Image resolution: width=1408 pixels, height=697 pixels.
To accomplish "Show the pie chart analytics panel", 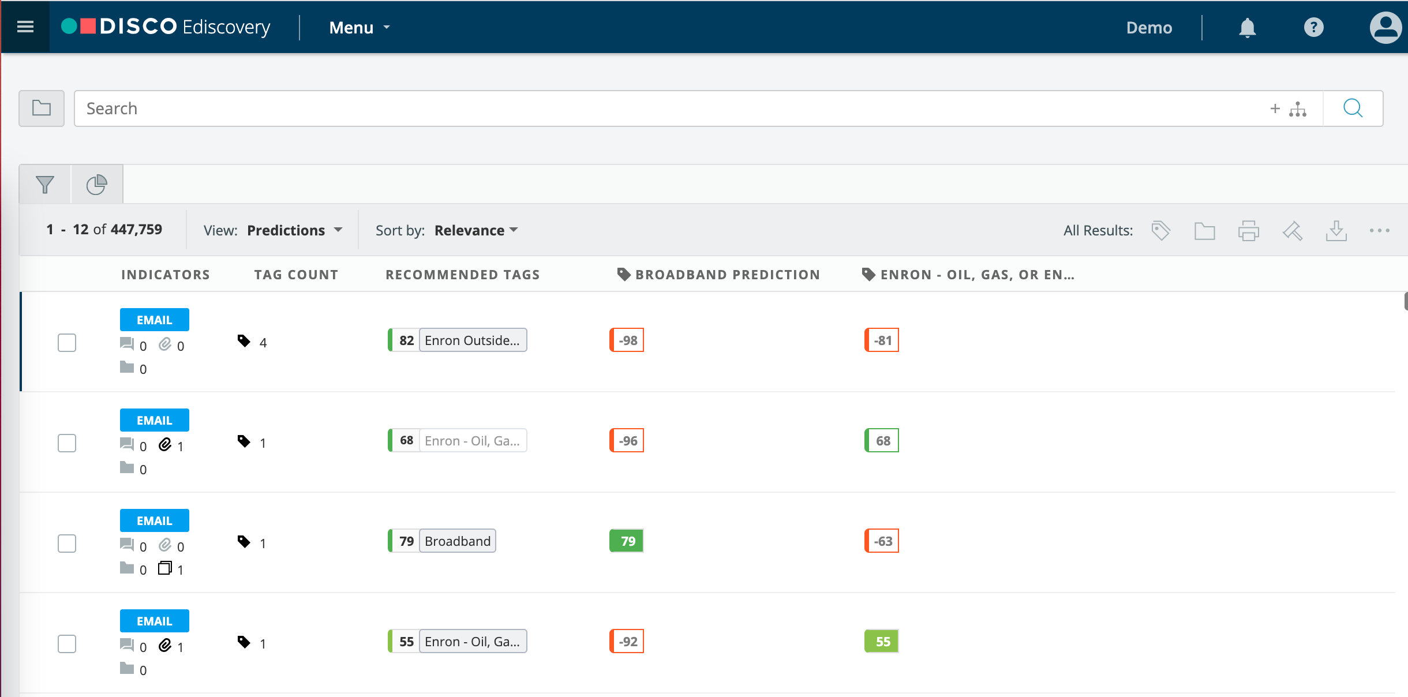I will click(96, 185).
